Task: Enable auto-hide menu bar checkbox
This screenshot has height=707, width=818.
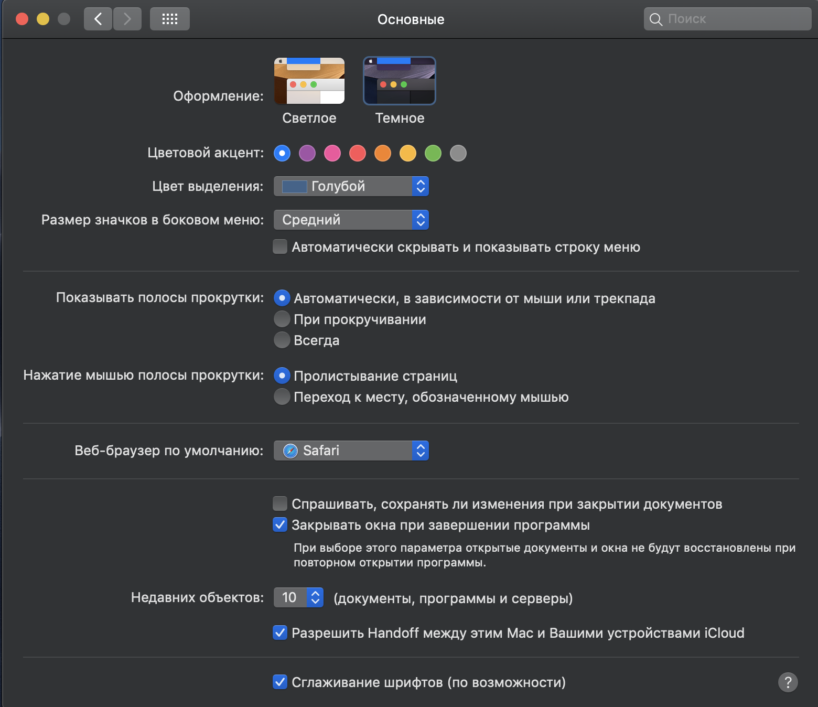Action: click(x=280, y=247)
